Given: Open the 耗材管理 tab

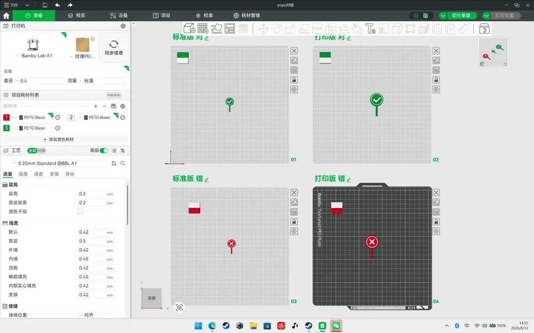Looking at the screenshot, I should pos(247,15).
